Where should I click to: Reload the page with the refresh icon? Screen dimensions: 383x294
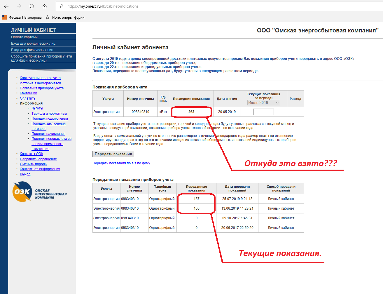pyautogui.click(x=32, y=6)
